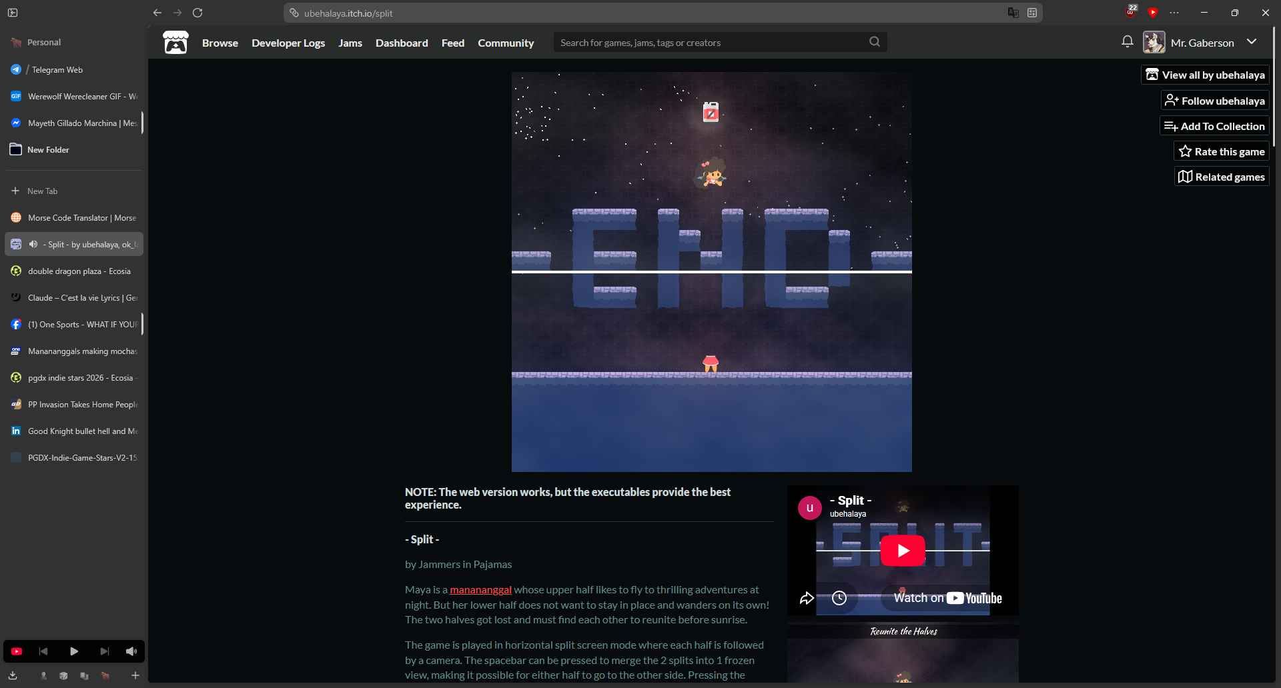Expand the Mr. Gaberson account dropdown
This screenshot has height=688, width=1281.
(1252, 42)
